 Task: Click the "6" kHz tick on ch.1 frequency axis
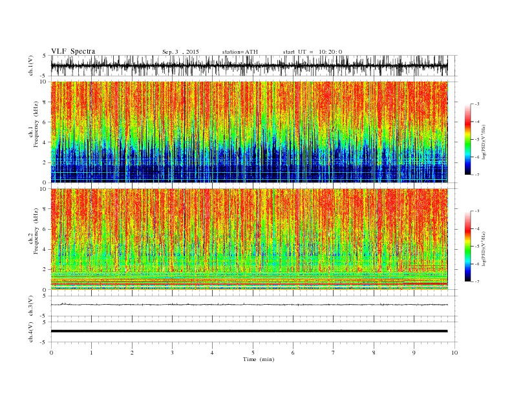pyautogui.click(x=45, y=122)
